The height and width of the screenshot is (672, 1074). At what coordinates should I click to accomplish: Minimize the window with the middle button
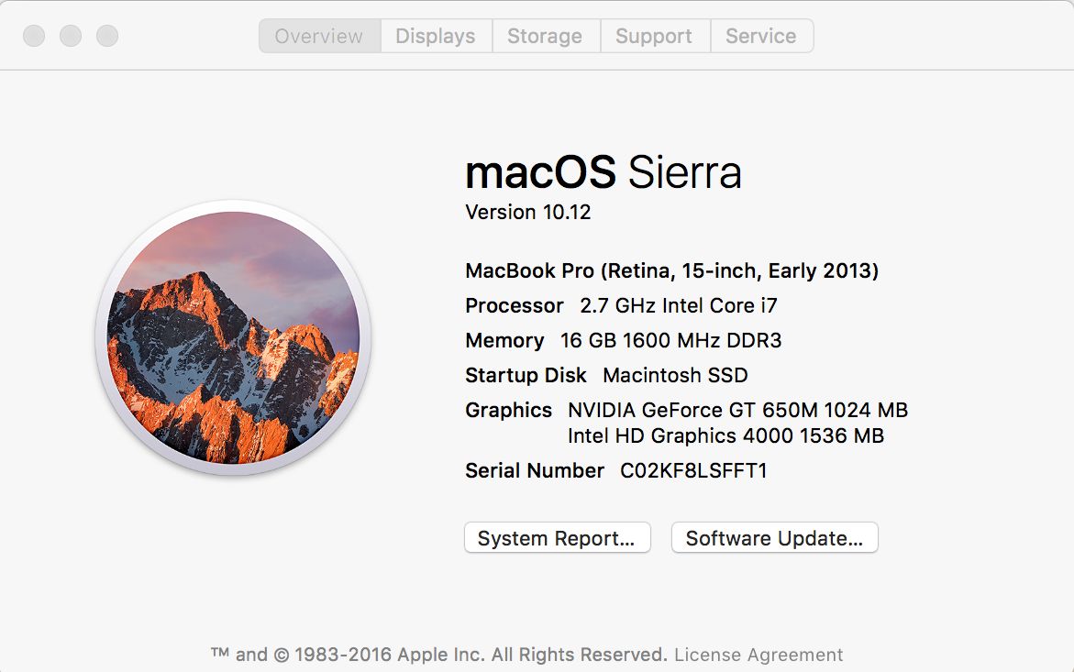click(71, 36)
